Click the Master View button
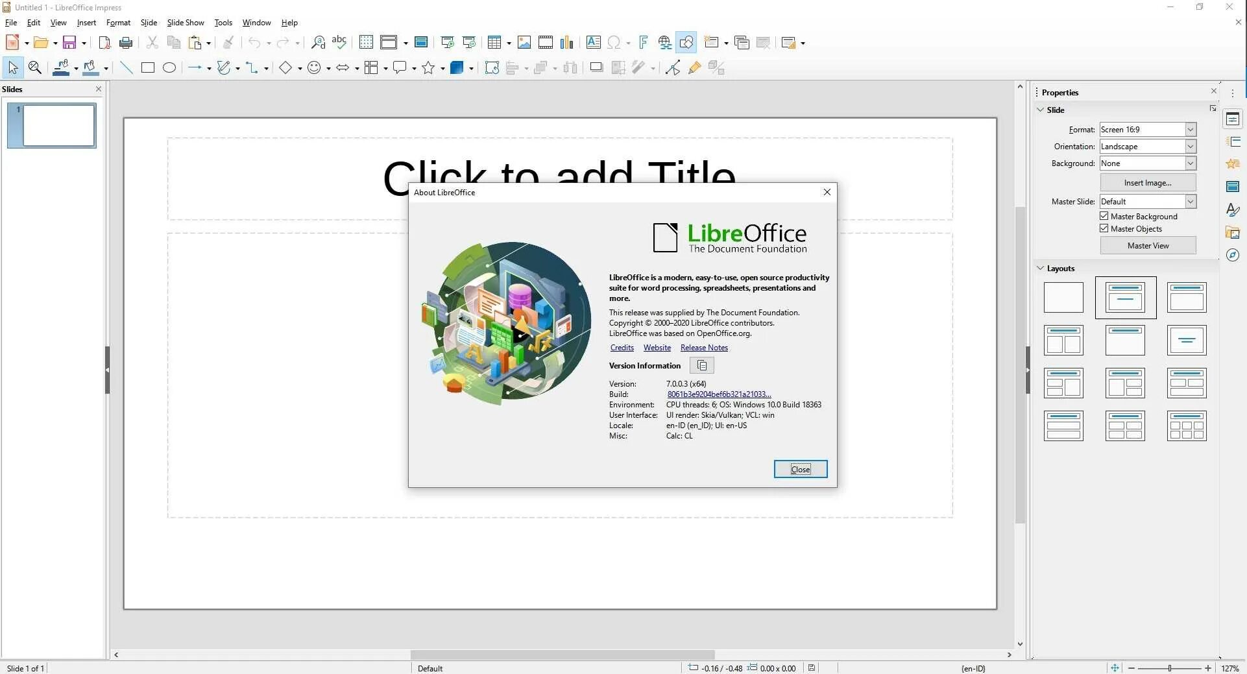The height and width of the screenshot is (674, 1247). [1148, 246]
